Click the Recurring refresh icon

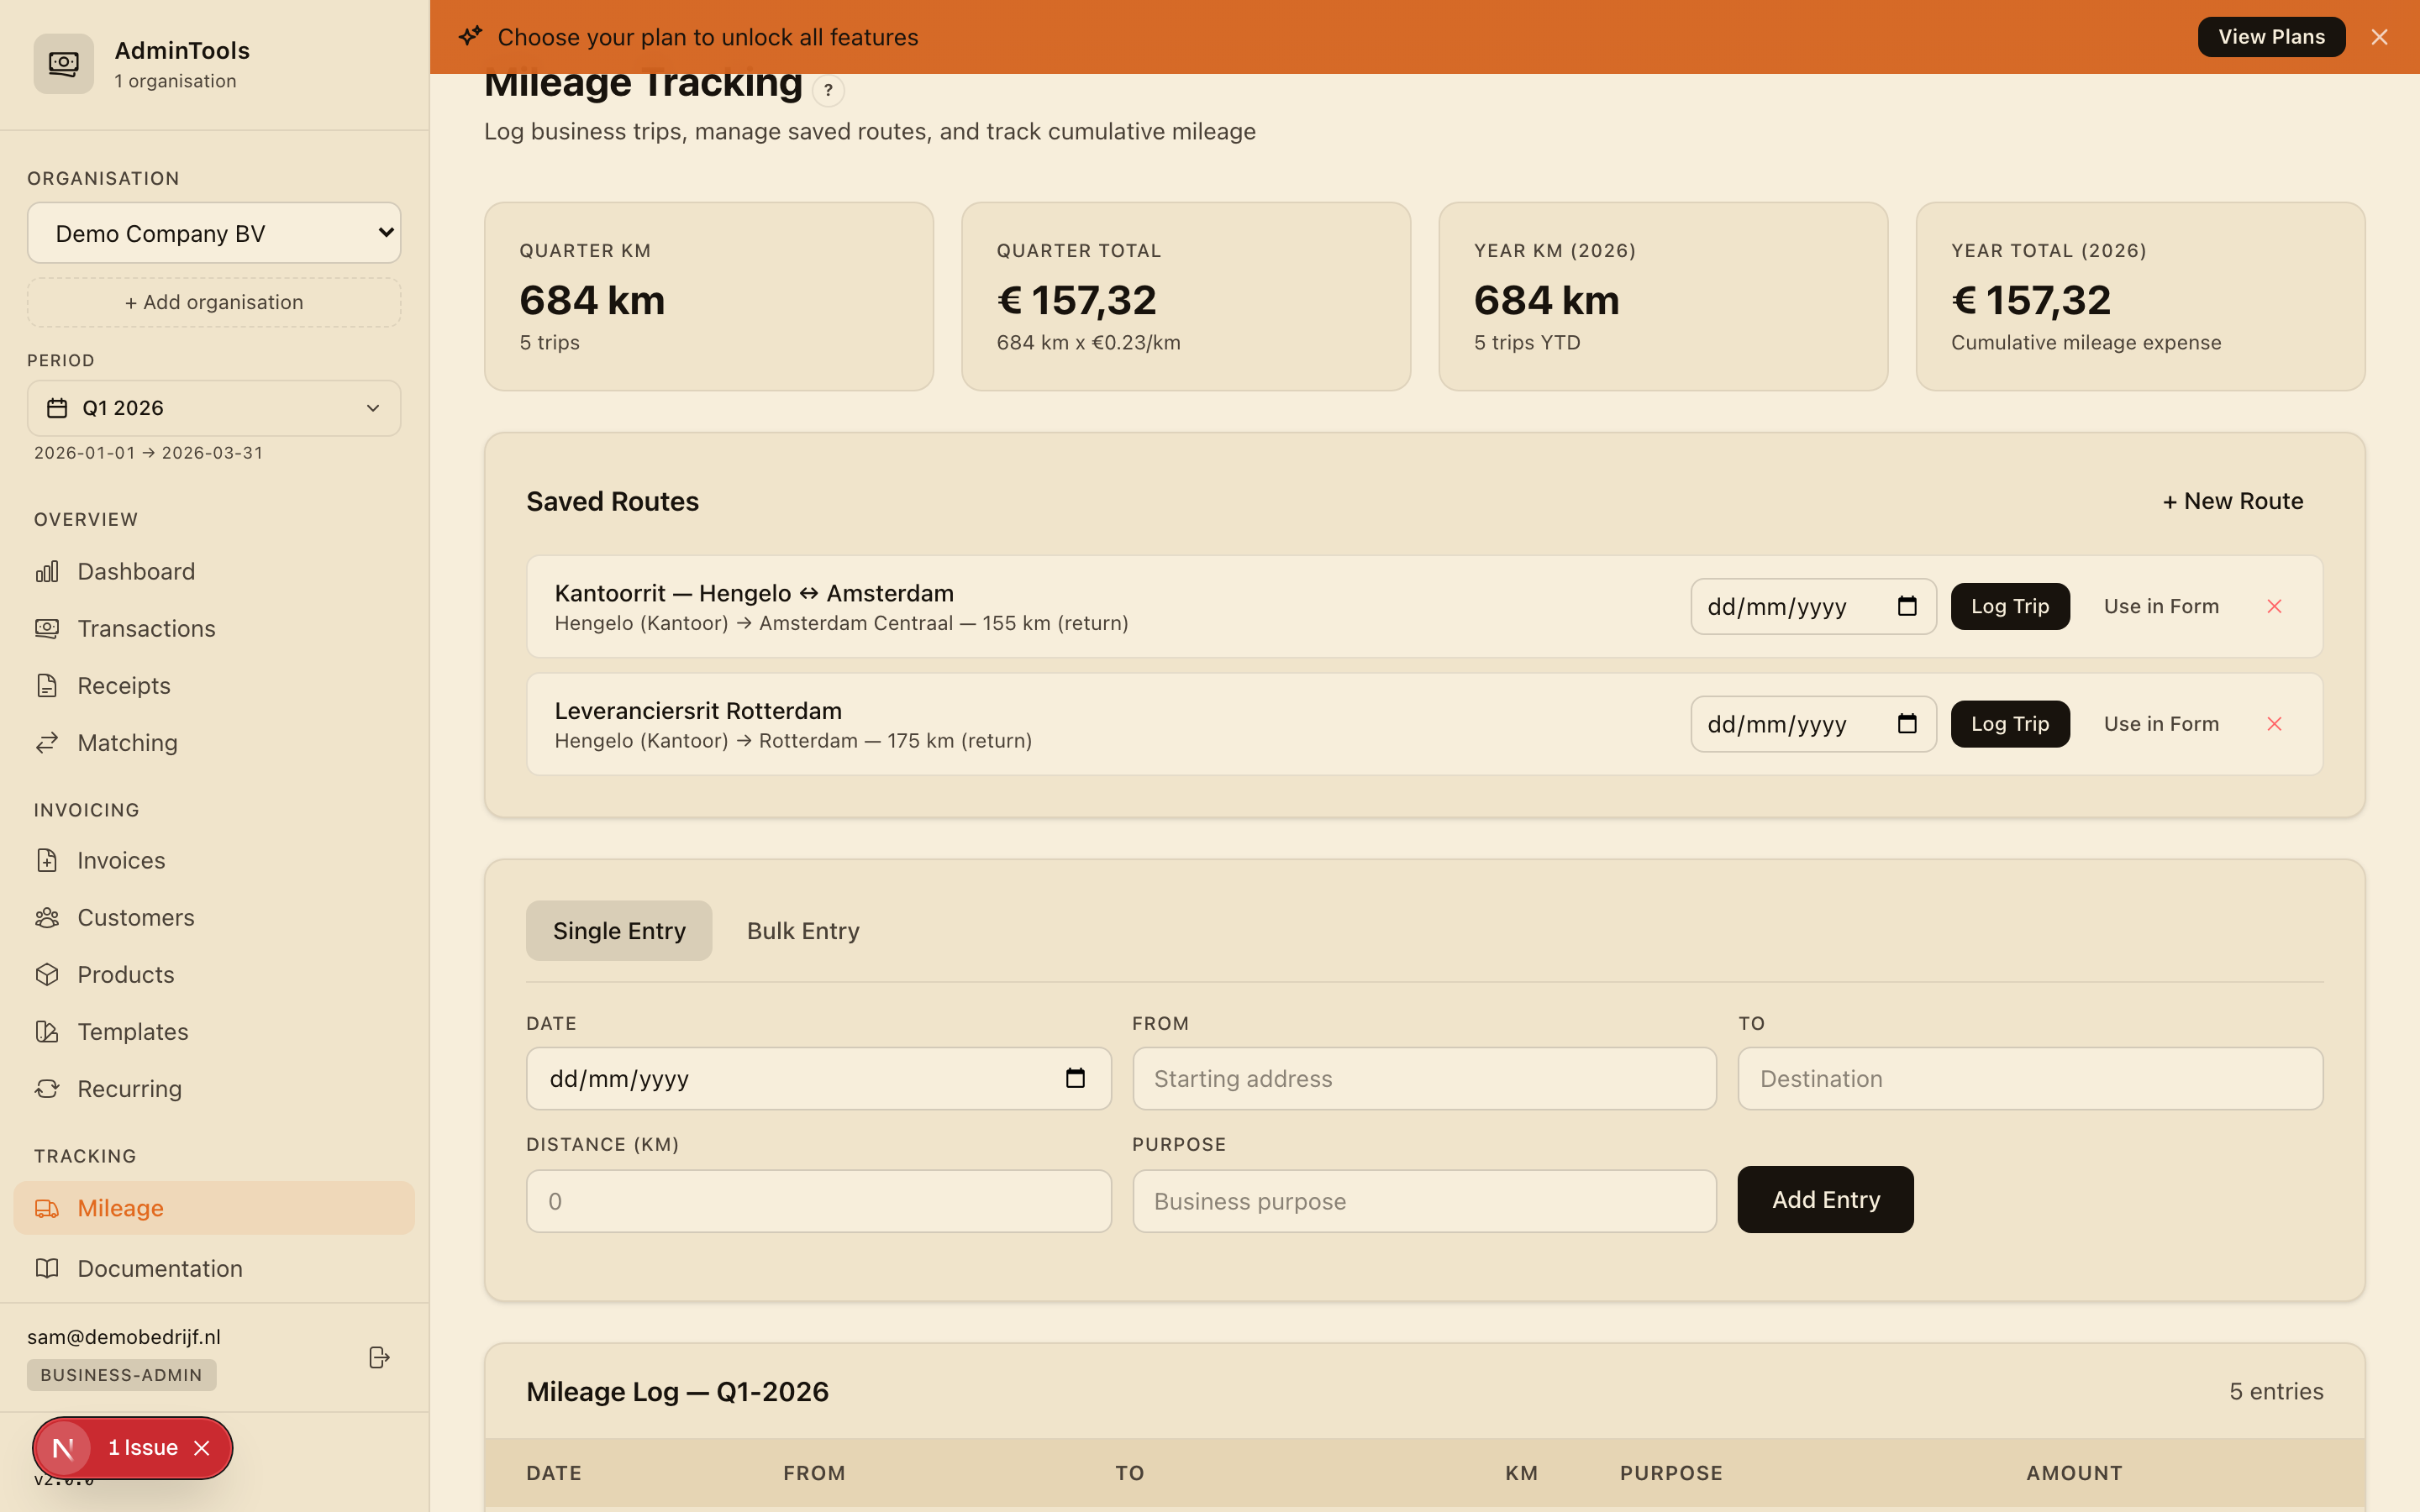47,1088
